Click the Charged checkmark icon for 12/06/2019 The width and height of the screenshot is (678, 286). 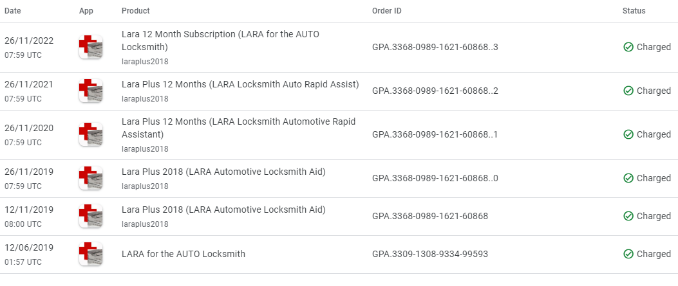coord(628,254)
